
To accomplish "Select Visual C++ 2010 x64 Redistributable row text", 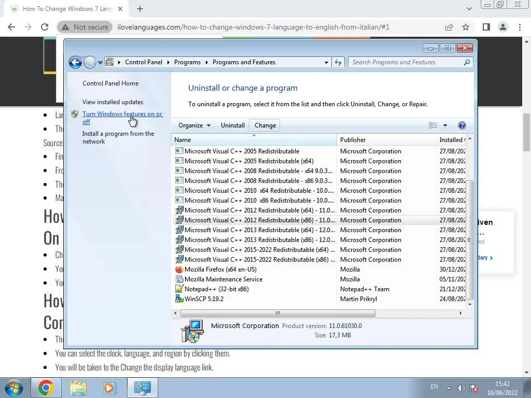I will (x=259, y=190).
